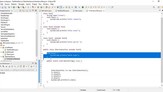Minimize the Package Explorer view

coord(33,10)
